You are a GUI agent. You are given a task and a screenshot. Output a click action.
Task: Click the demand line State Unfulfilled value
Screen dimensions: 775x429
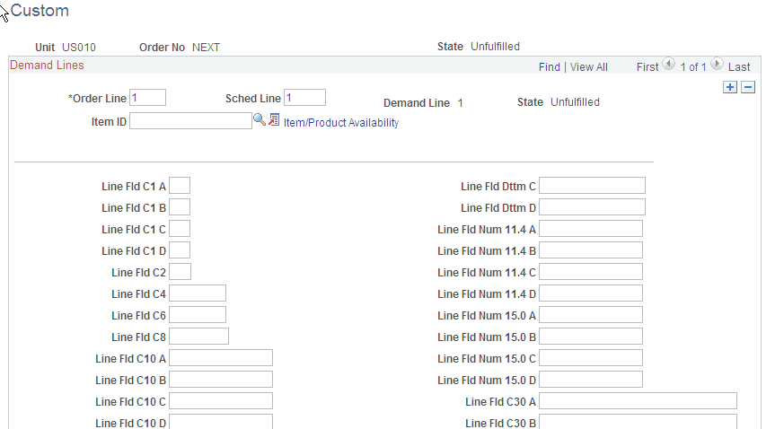coord(576,102)
